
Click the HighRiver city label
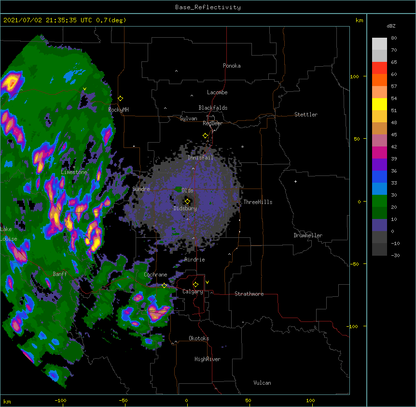[x=208, y=359]
